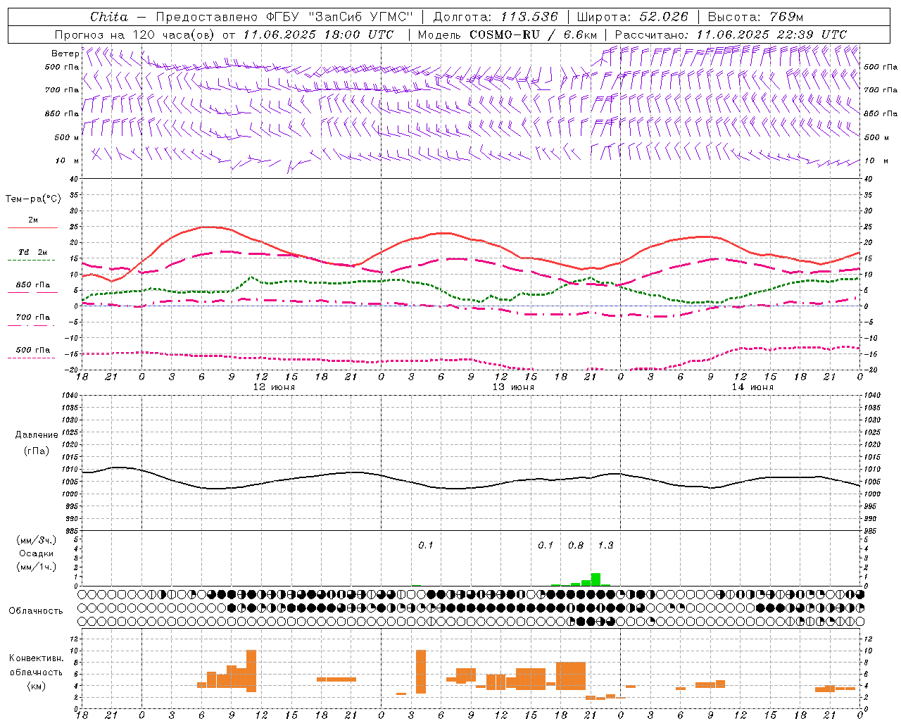Select the "Осадки" precipitation label
901x721 pixels.
pos(37,553)
